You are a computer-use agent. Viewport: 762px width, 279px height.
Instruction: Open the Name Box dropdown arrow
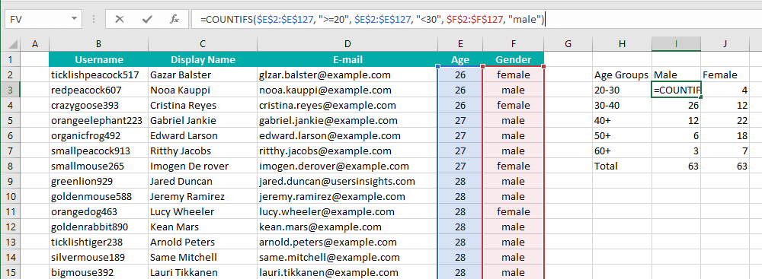[74, 20]
